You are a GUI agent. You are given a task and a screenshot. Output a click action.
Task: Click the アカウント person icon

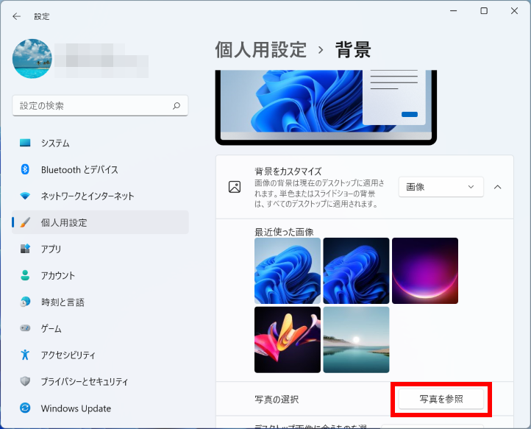point(25,275)
